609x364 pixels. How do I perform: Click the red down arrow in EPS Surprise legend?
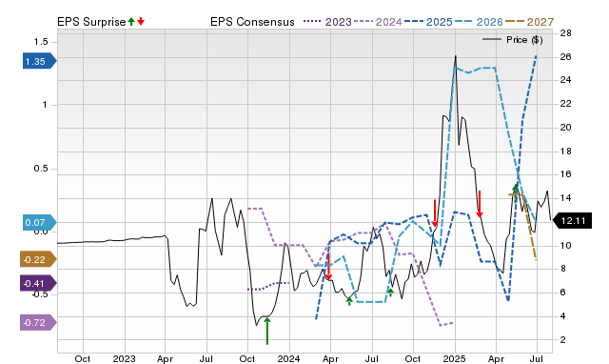[141, 21]
